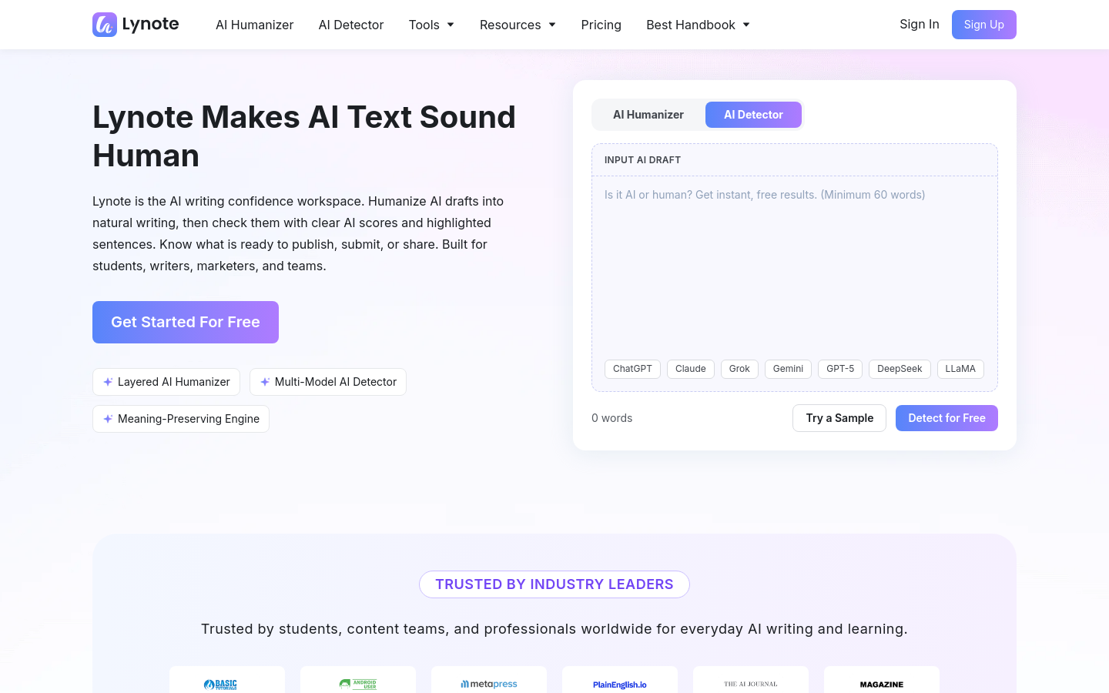Click the sparkle icon on Multi-Model AI Detector
Viewport: 1109px width, 693px height.
pos(265,382)
